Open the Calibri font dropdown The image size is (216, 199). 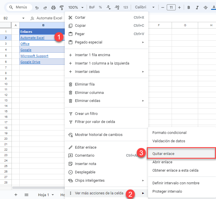145,7
